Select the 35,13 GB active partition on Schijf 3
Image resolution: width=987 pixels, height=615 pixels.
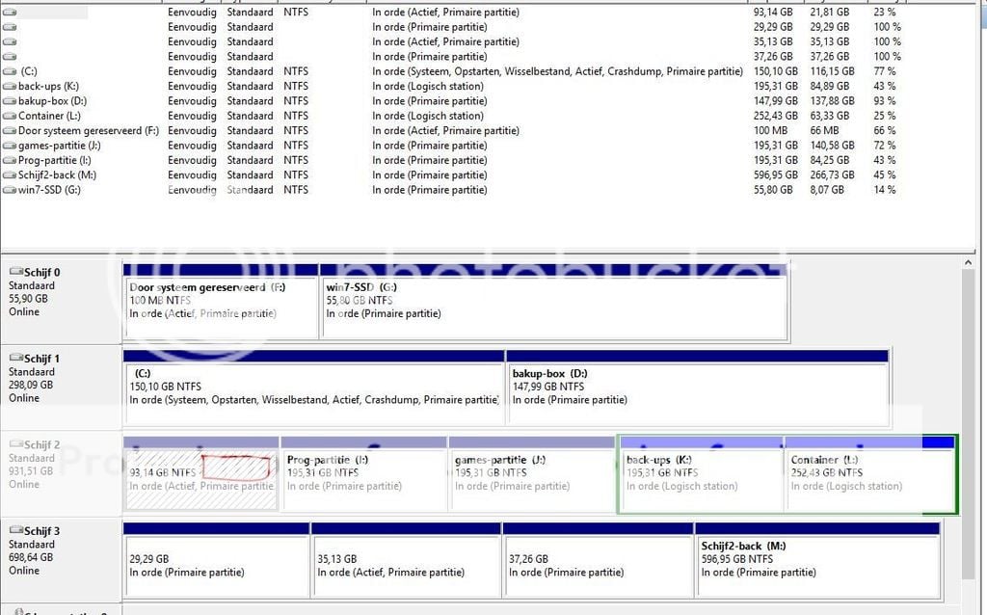tap(405, 566)
